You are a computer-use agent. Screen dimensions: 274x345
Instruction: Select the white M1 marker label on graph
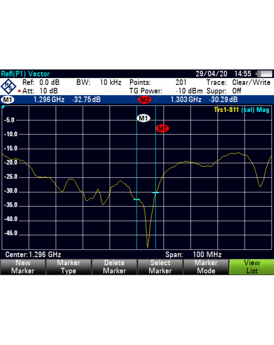(x=143, y=118)
